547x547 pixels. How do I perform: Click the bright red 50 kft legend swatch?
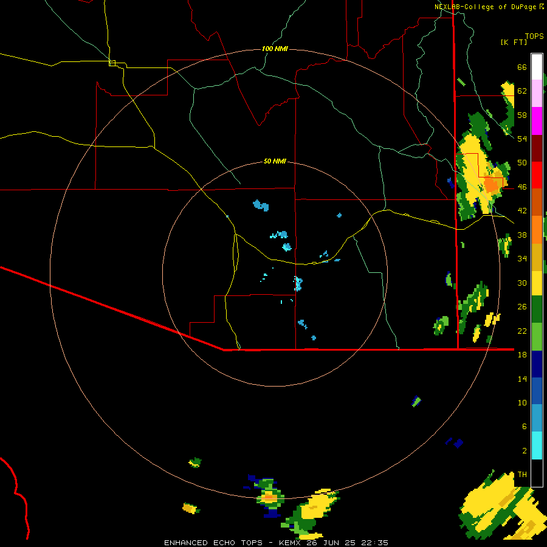[x=537, y=175]
